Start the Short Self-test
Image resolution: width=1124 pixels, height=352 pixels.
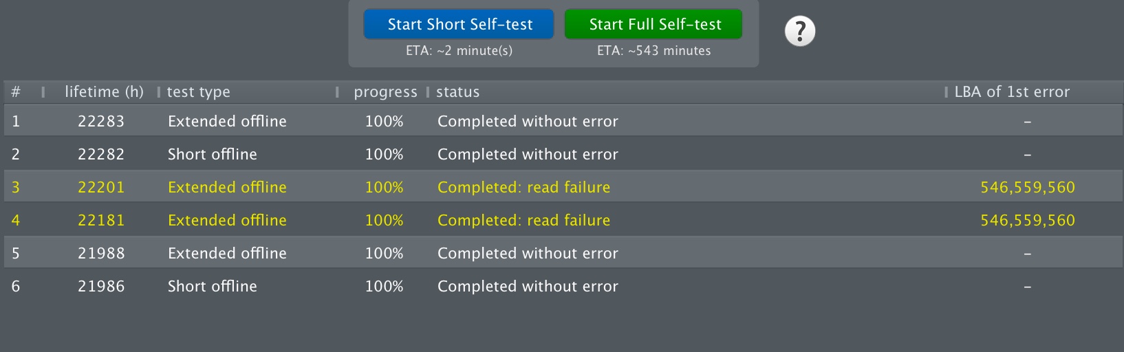pos(459,24)
